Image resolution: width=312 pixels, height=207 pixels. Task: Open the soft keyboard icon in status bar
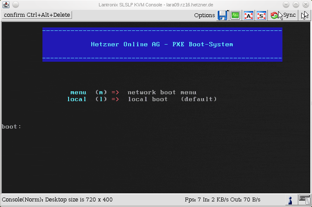coord(304,199)
